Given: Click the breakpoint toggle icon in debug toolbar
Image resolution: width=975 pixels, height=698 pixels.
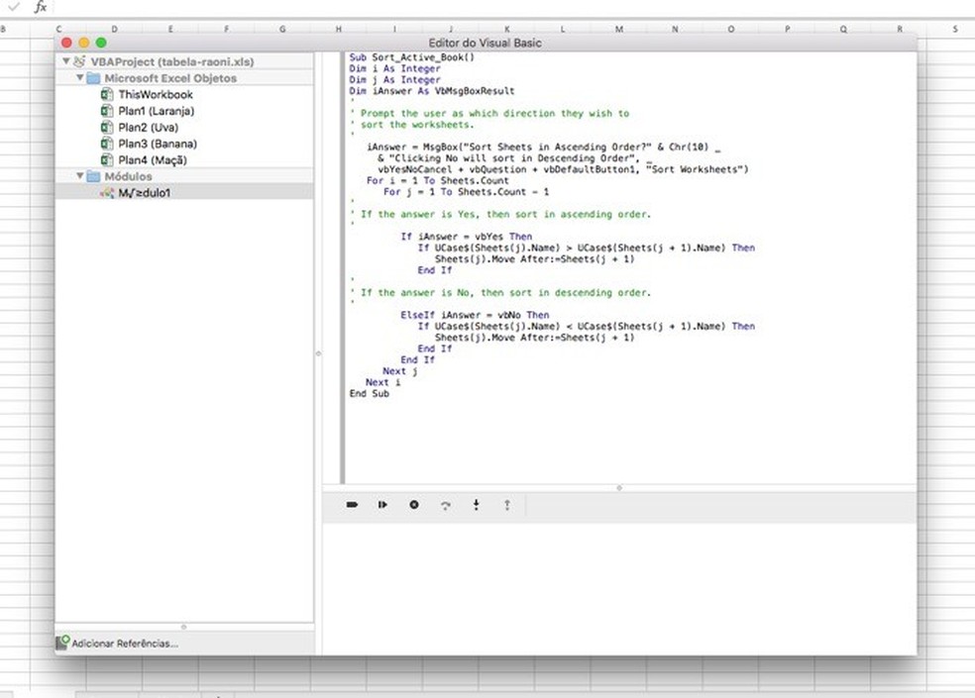Looking at the screenshot, I should tap(352, 505).
